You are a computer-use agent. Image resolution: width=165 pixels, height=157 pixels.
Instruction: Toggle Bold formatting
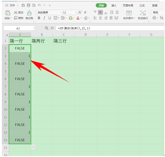click(39, 18)
